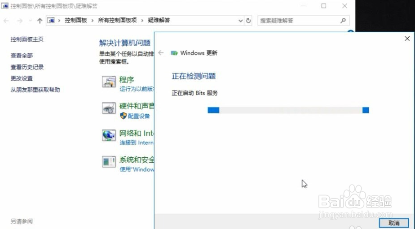This screenshot has height=229, width=415.
Task: Refresh the troubleshooting page
Action: pos(248,21)
